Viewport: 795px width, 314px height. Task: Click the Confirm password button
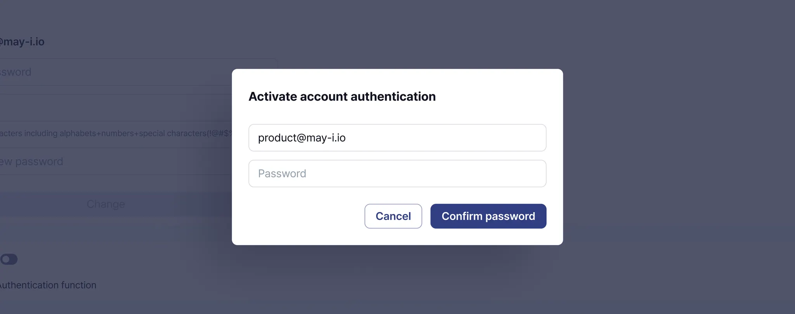point(488,216)
